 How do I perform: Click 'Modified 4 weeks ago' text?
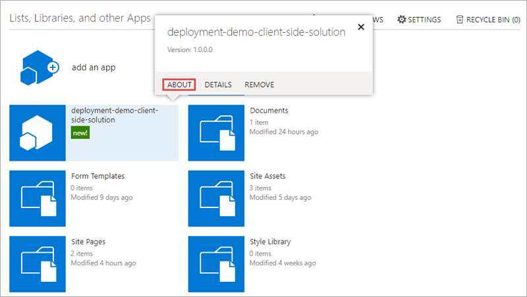(x=283, y=263)
